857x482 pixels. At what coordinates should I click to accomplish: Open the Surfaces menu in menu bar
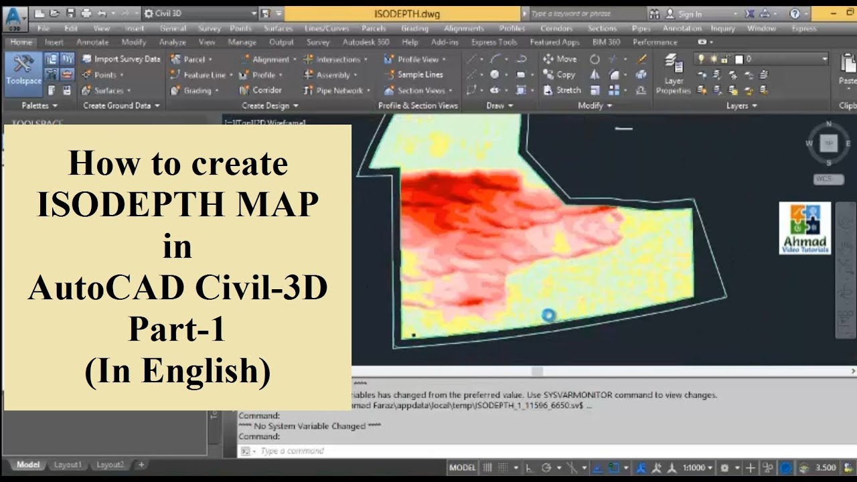coord(279,29)
